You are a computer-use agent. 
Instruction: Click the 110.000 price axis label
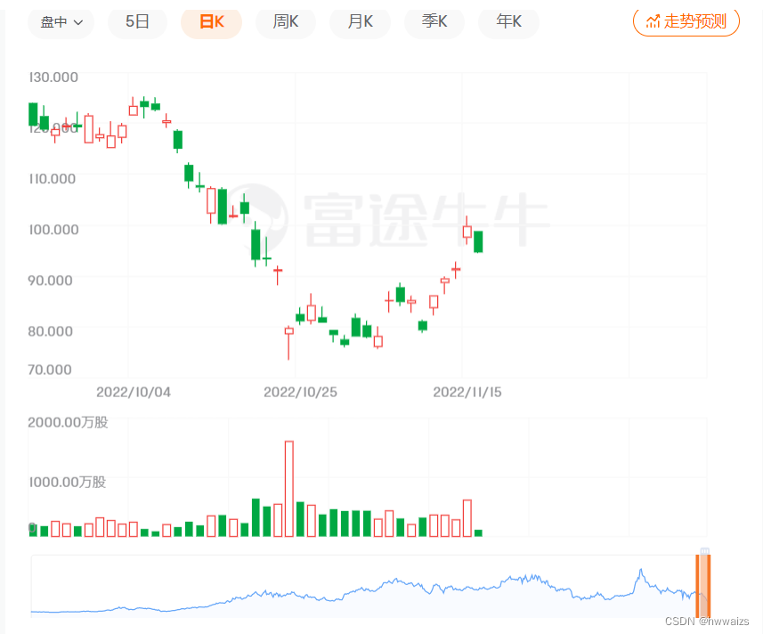click(x=53, y=179)
